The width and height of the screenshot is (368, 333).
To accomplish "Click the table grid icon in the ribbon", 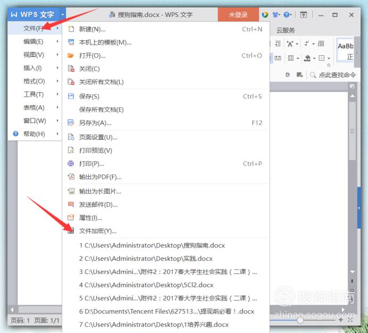I will pos(321,44).
